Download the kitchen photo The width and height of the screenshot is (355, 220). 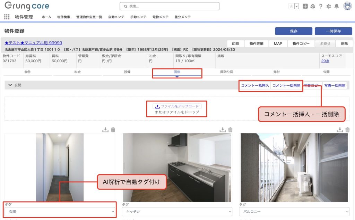tap(223, 130)
